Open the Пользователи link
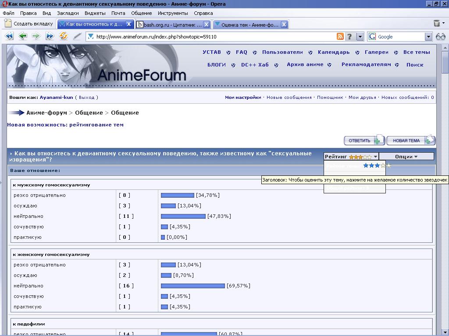The width and height of the screenshot is (449, 336). [x=282, y=52]
